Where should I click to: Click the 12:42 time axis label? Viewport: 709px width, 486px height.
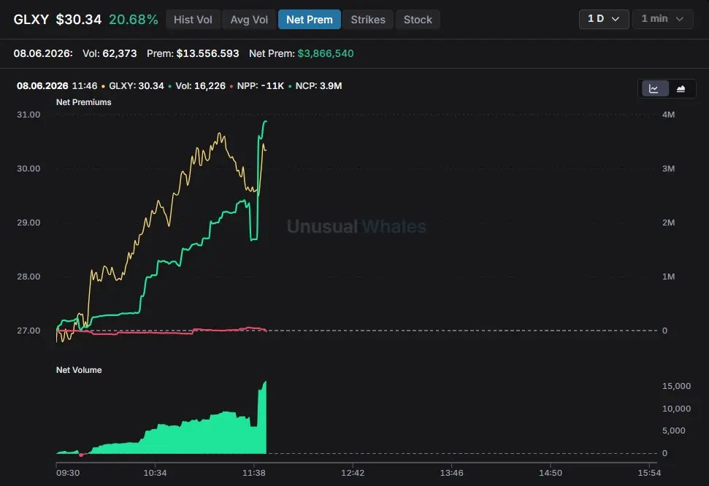tap(353, 473)
